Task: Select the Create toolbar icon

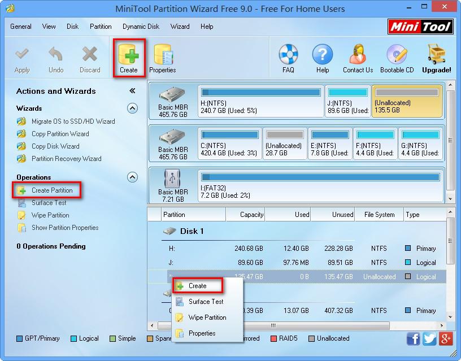Action: click(x=129, y=56)
